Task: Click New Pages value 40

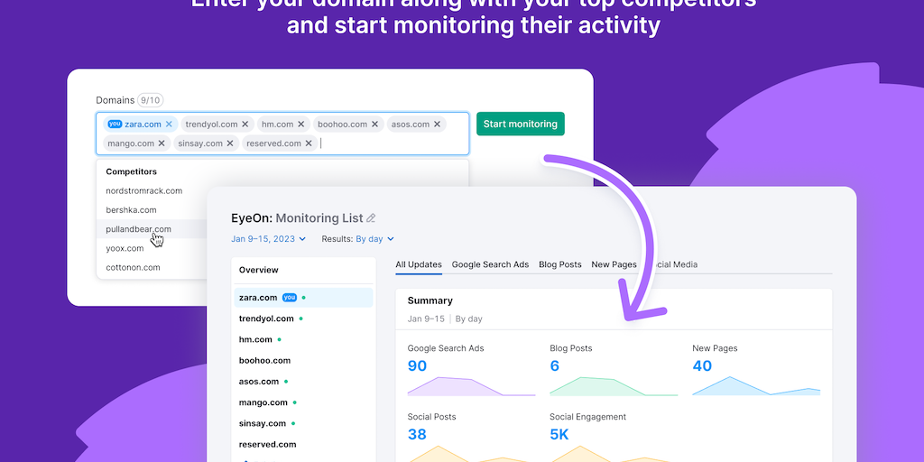Action: [x=702, y=366]
